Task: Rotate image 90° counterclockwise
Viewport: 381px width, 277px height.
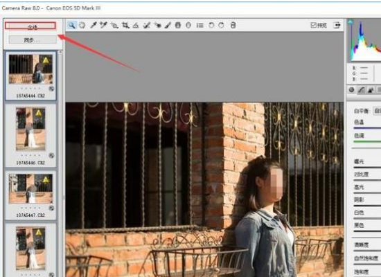Action: [x=211, y=25]
